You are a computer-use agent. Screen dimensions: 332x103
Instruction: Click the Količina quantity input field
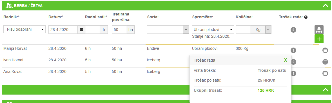tap(243, 30)
